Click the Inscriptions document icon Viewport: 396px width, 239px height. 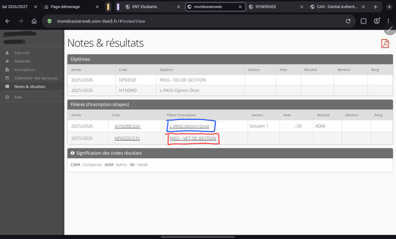coord(7,70)
